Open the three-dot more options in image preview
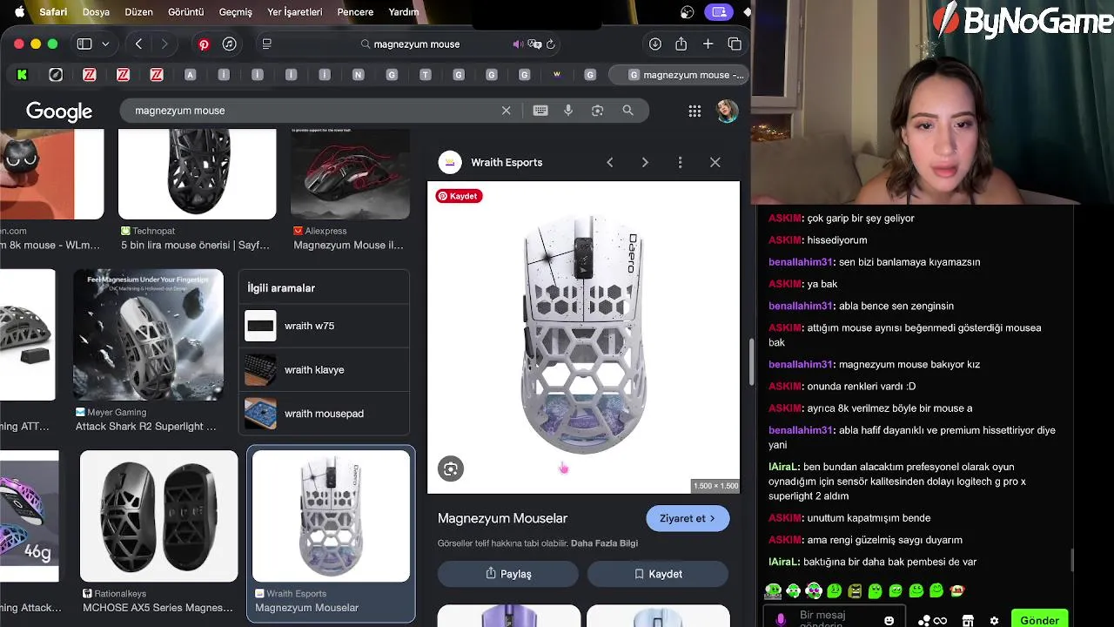This screenshot has height=627, width=1114. 681,163
